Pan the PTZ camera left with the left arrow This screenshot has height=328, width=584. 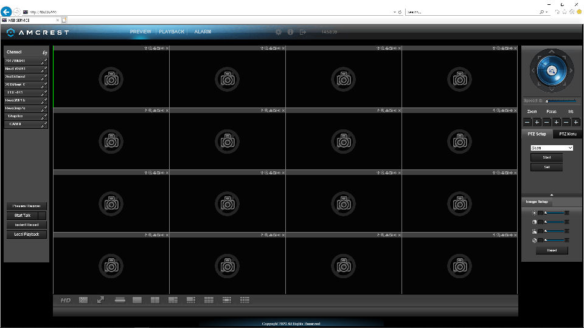(x=533, y=70)
